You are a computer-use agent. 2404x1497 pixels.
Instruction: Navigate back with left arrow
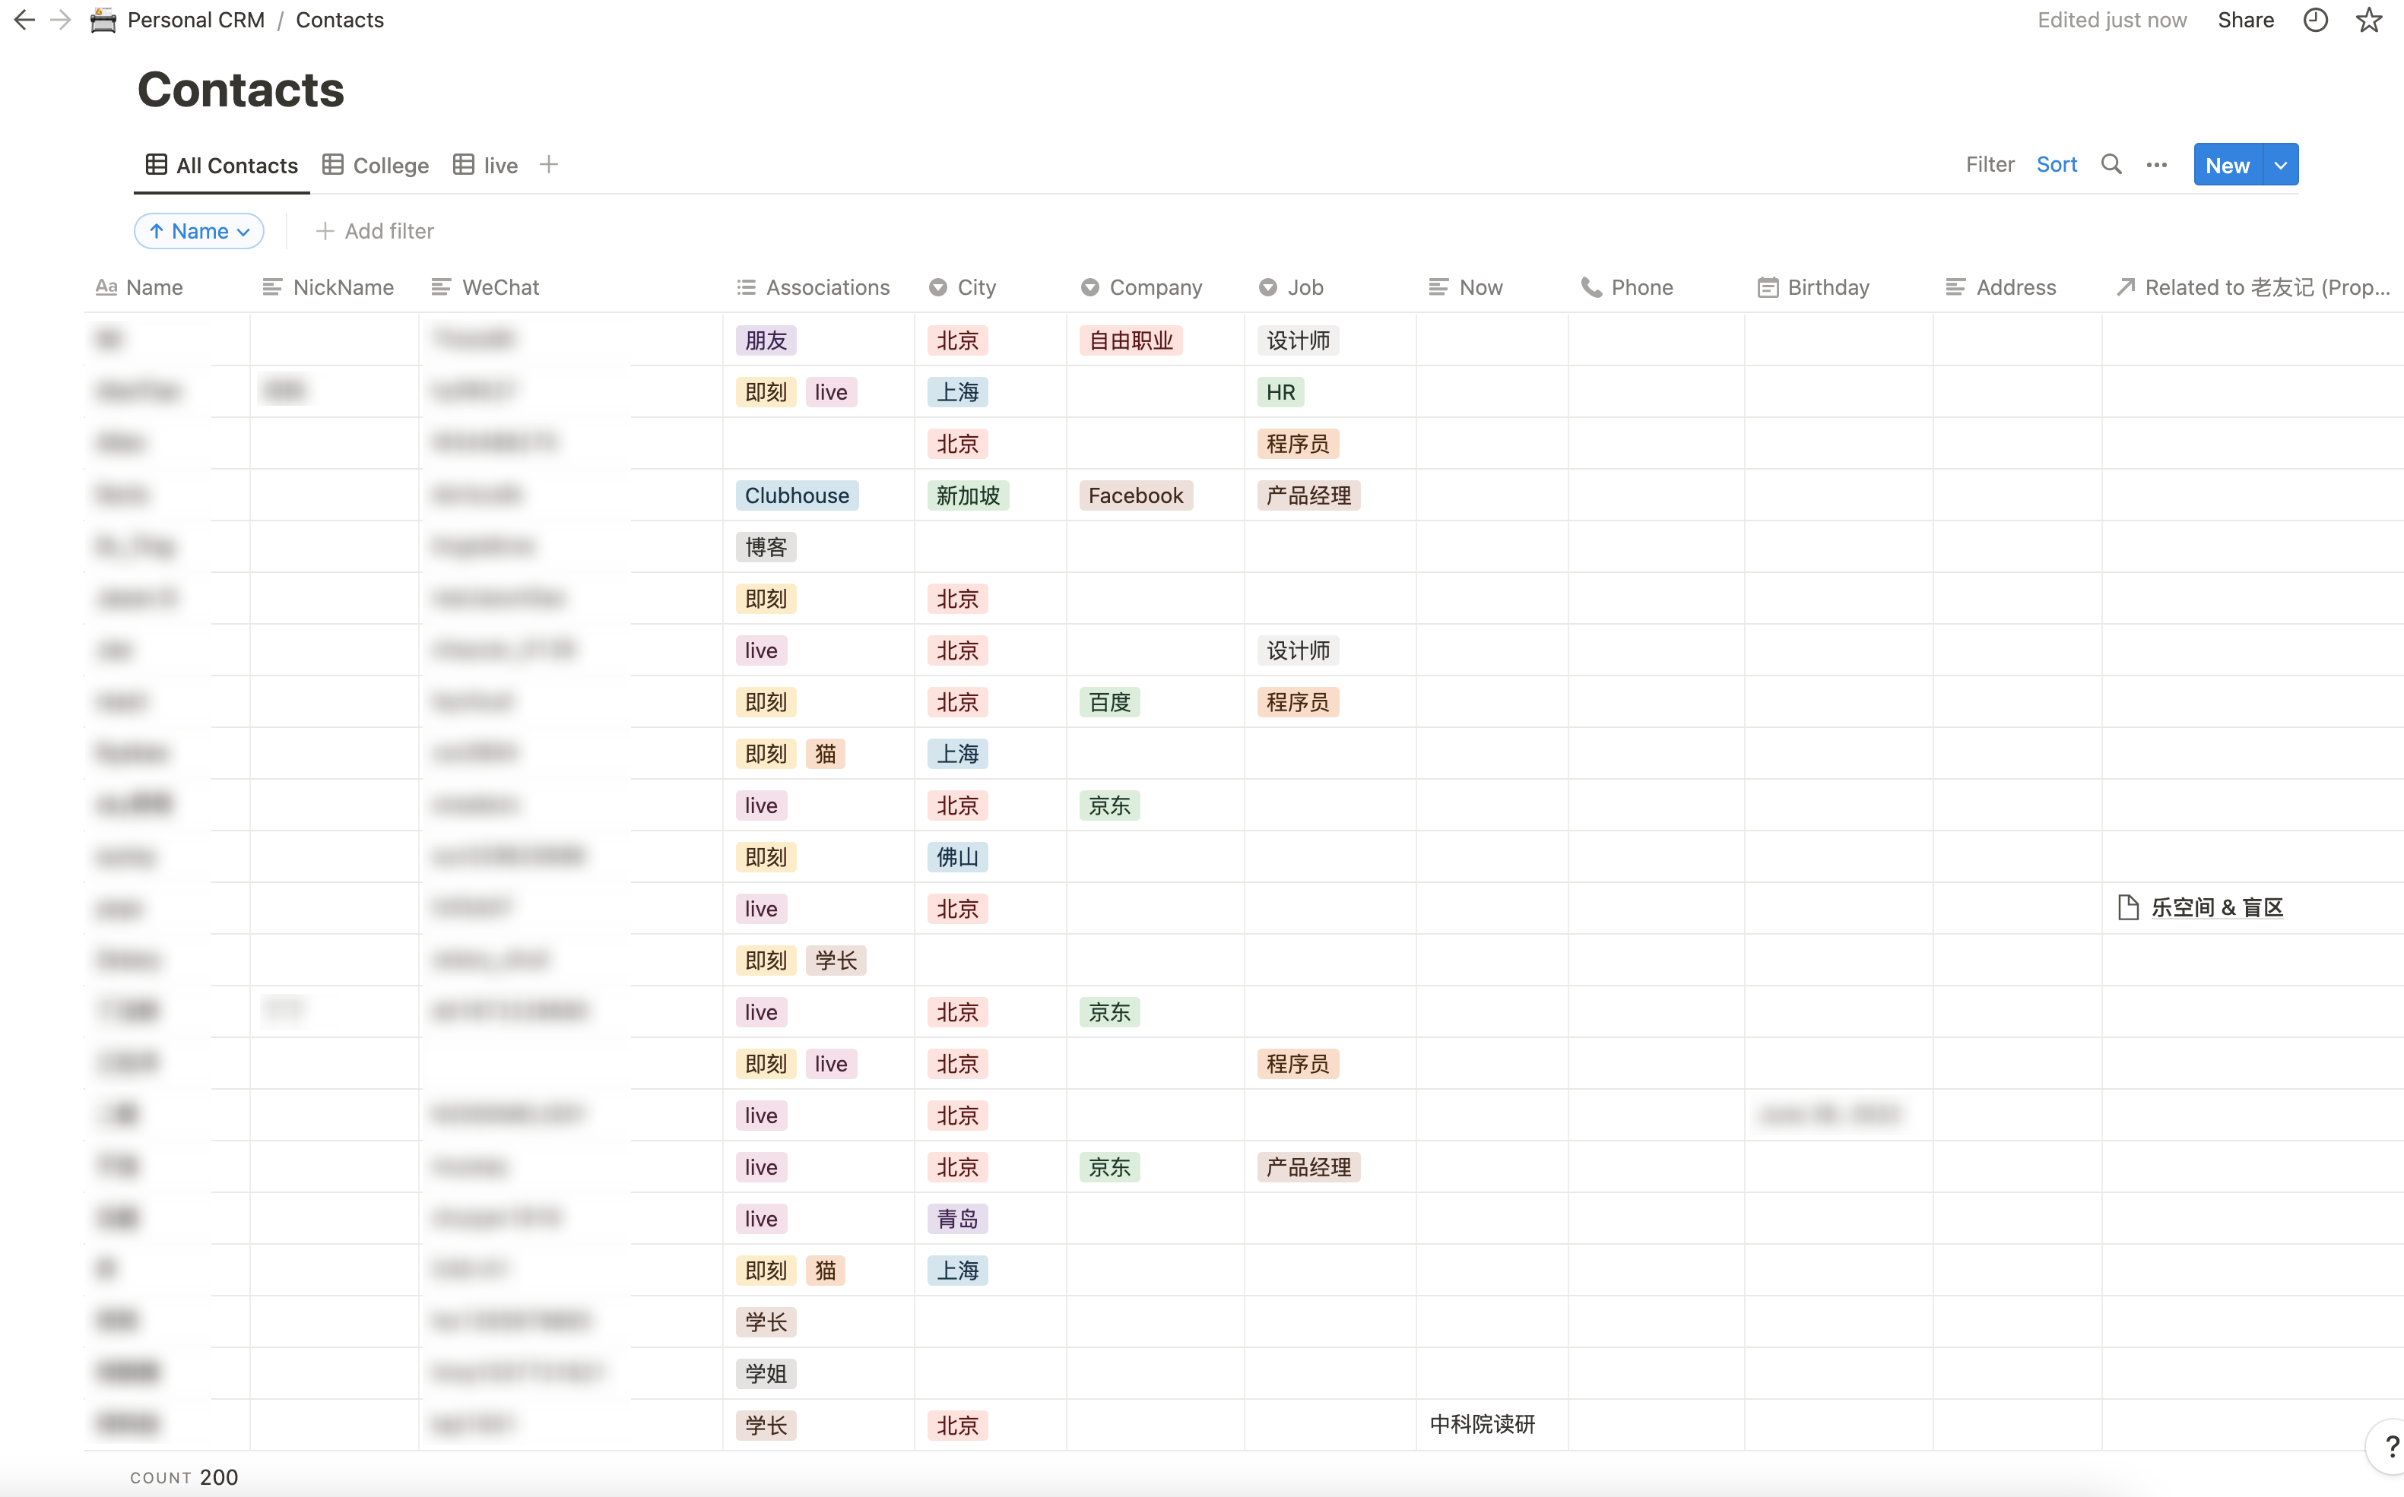[24, 20]
